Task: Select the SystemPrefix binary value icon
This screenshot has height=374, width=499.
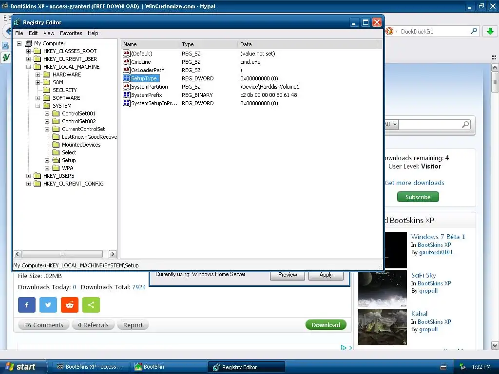Action: 127,95
